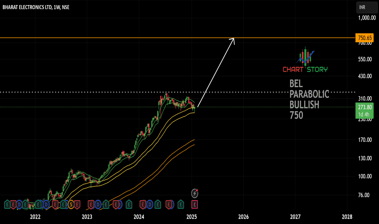
Task: Click the 1,000.00 price axis label
Action: pyautogui.click(x=367, y=18)
